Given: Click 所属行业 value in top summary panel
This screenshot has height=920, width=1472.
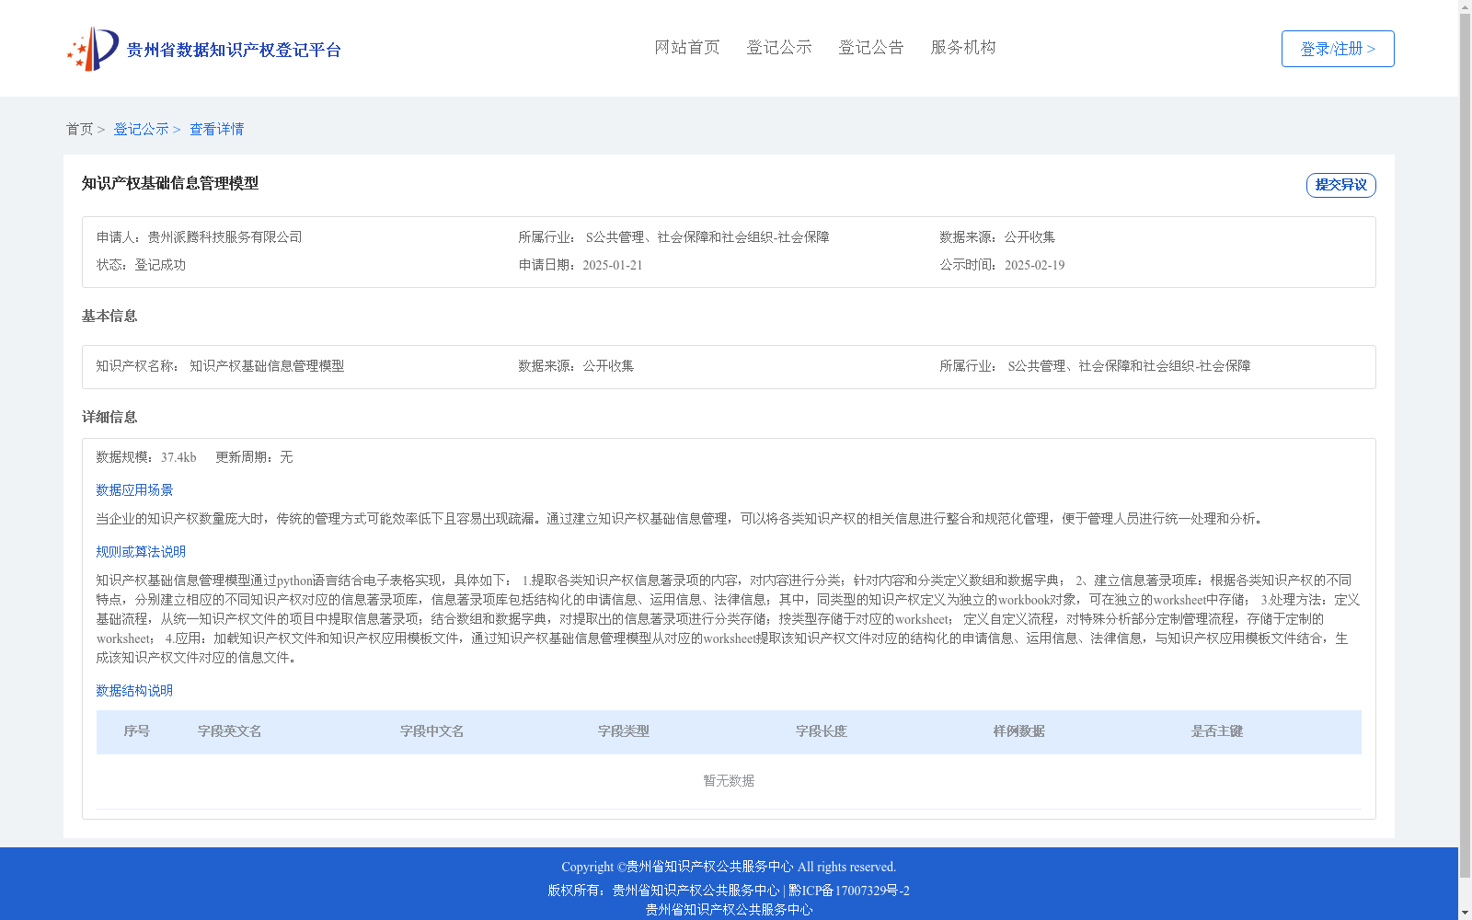Looking at the screenshot, I should pos(707,237).
